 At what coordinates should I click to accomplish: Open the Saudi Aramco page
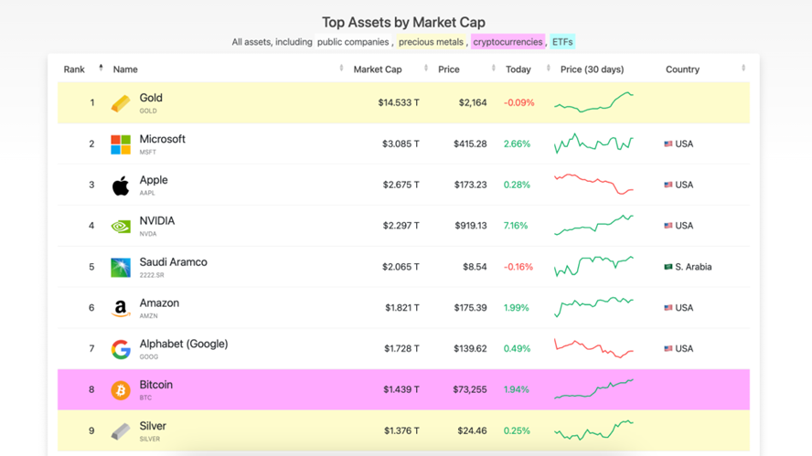point(173,262)
